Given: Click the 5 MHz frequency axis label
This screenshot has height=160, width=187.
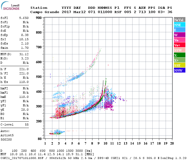Looking at the screenshot, I should click(72, 143).
